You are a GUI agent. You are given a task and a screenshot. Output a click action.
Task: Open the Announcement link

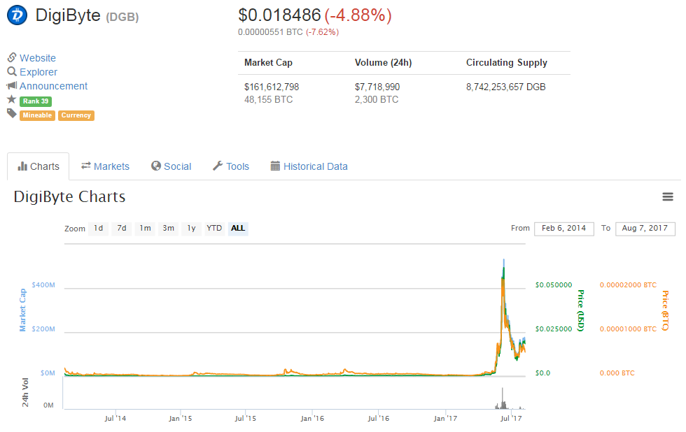coord(53,85)
